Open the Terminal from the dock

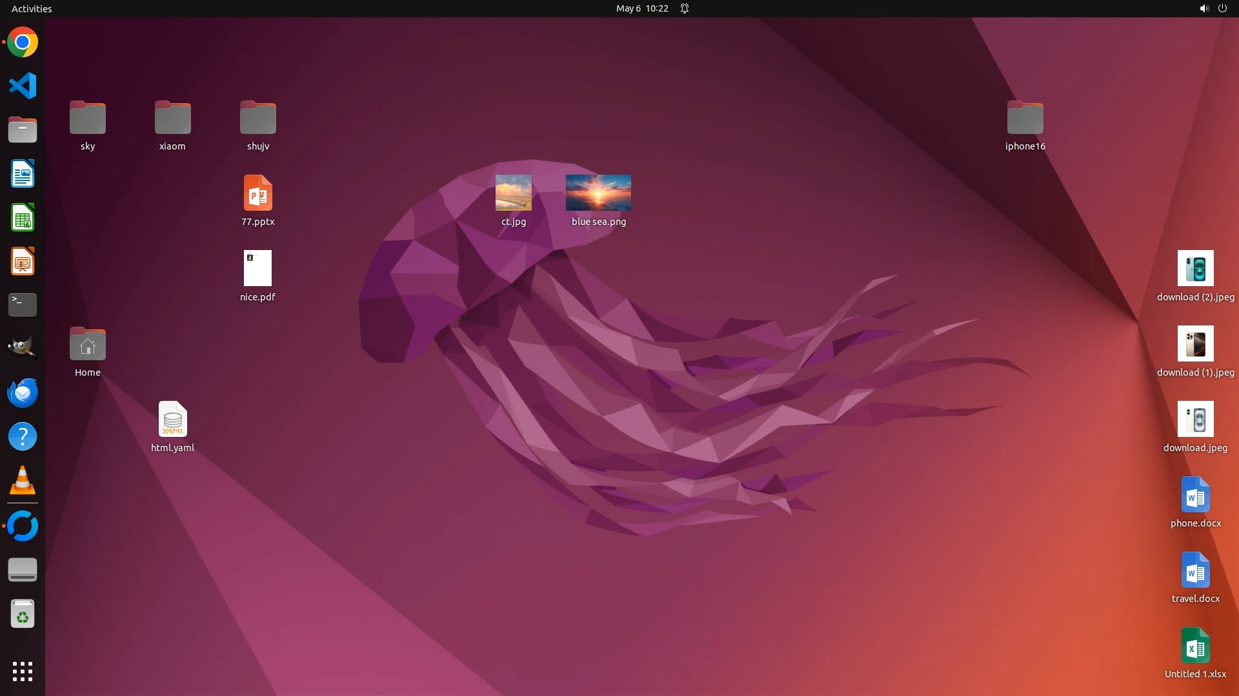(x=23, y=305)
